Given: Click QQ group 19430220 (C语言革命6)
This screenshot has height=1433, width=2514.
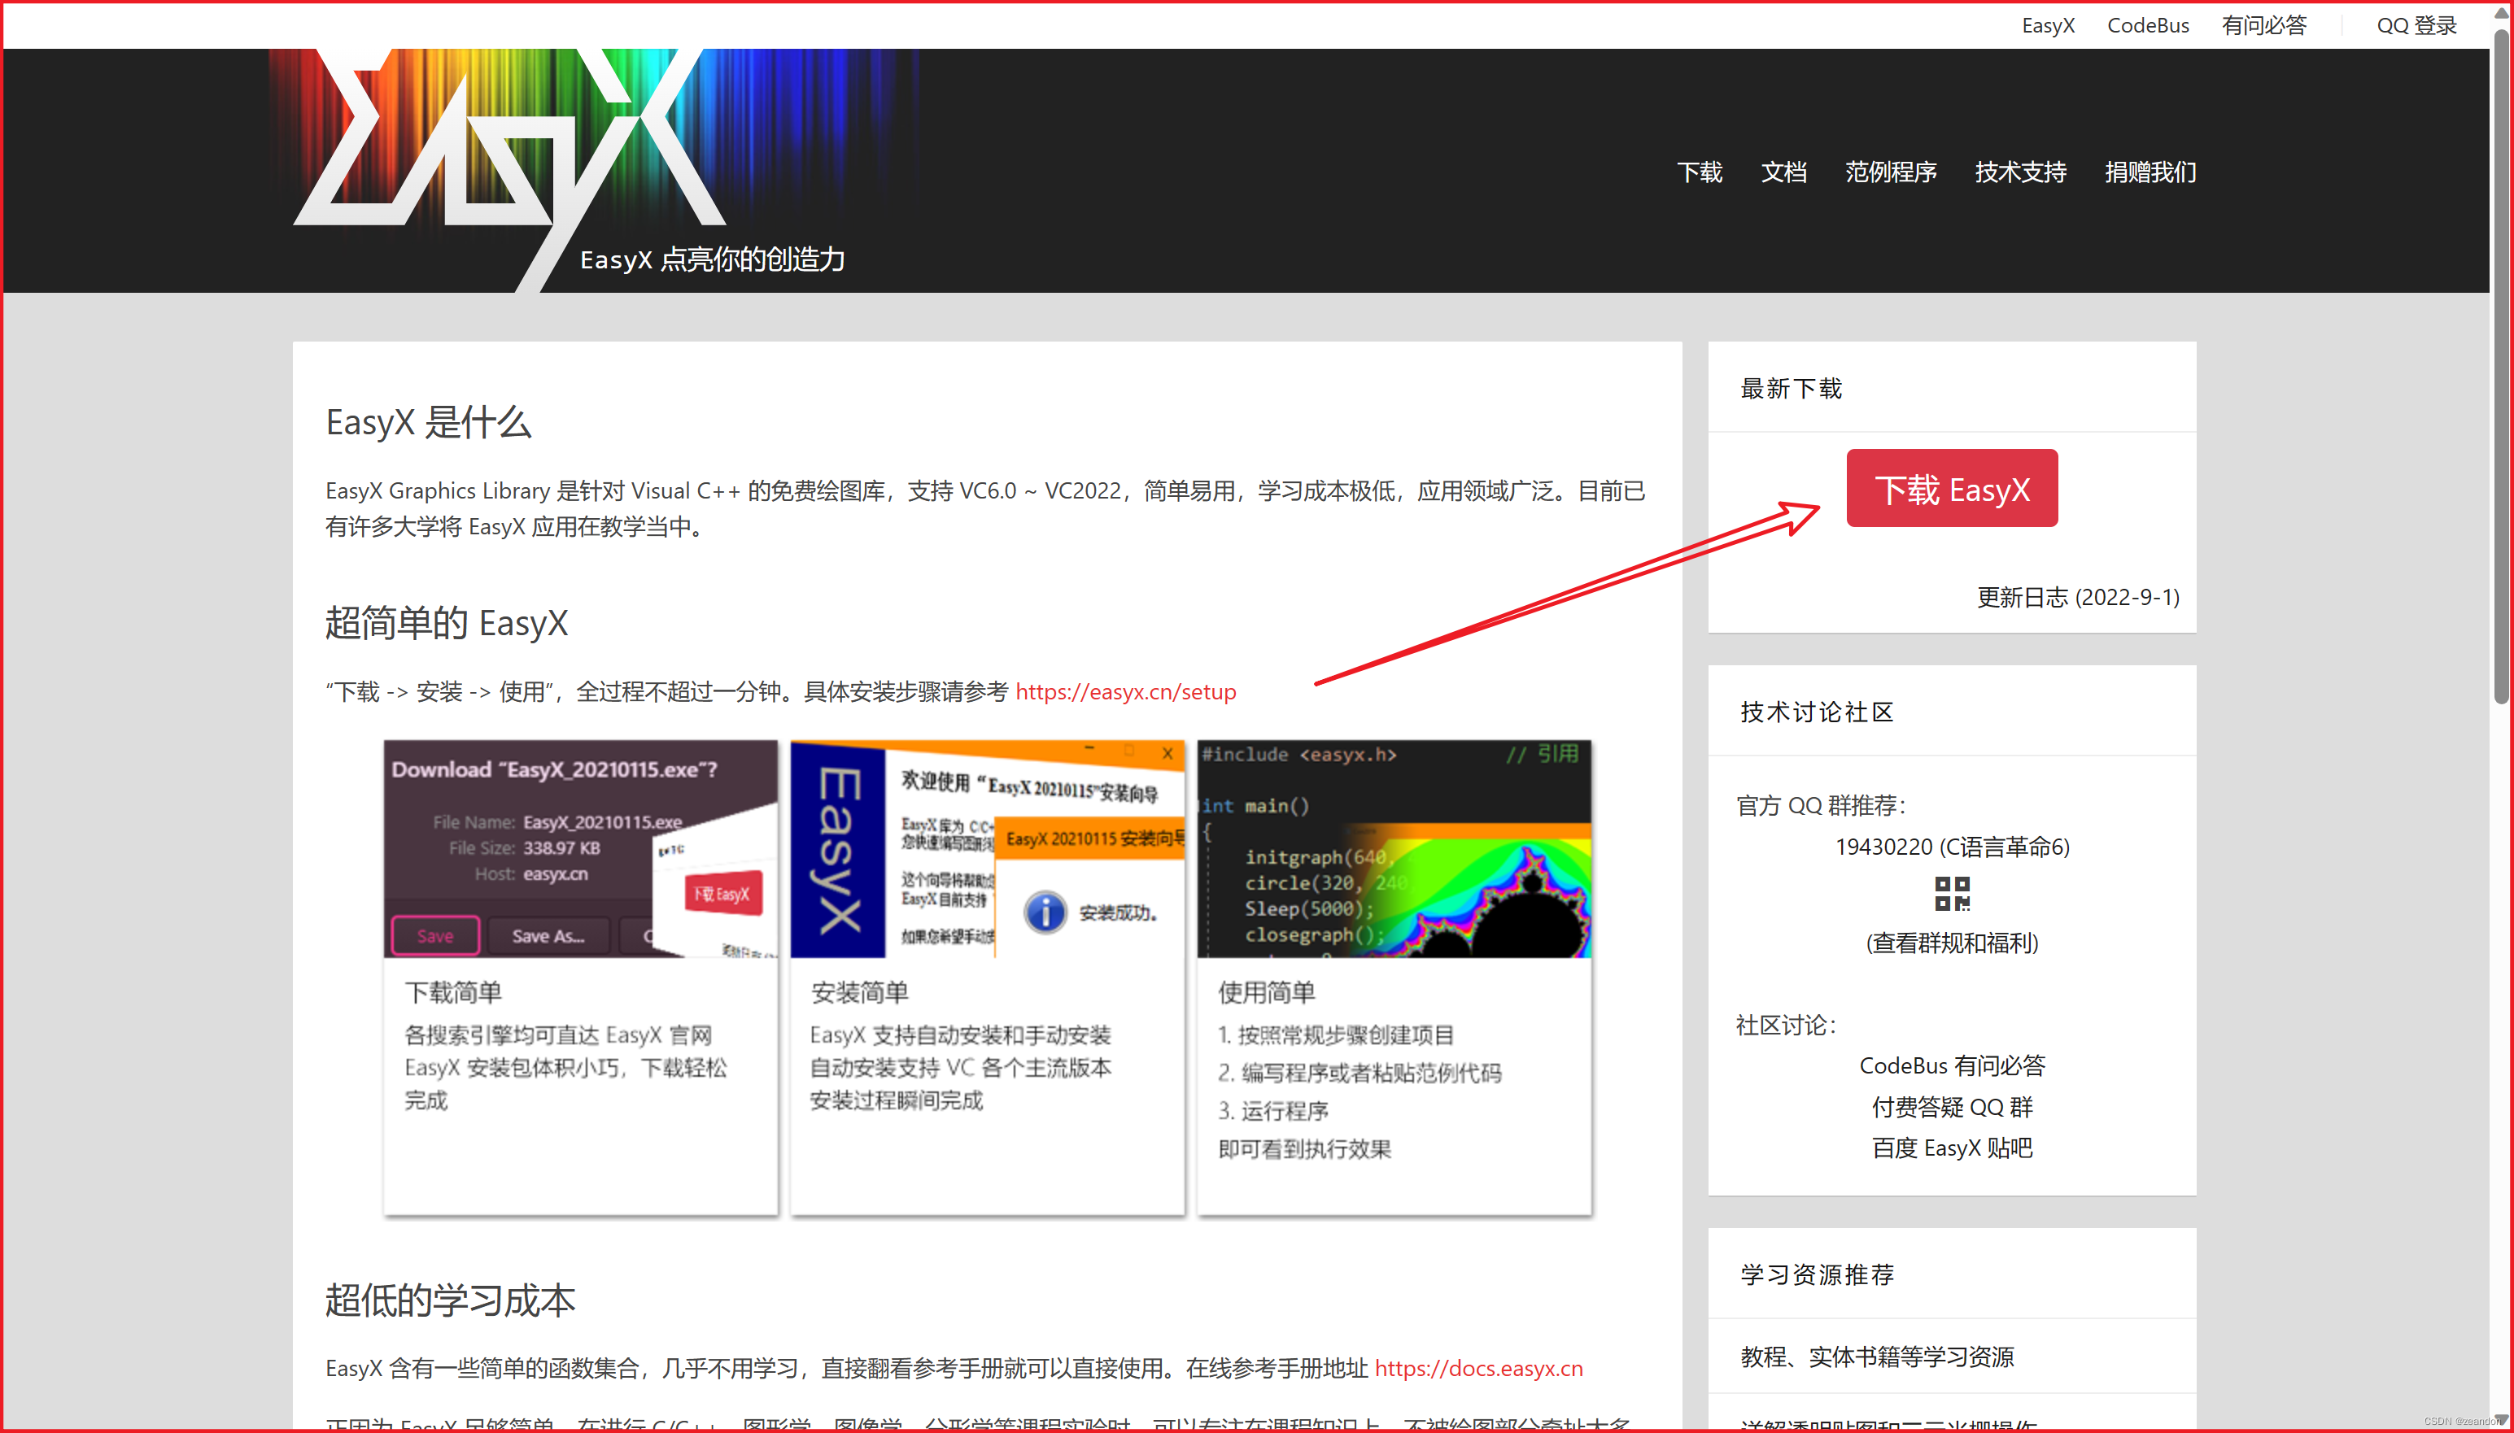Looking at the screenshot, I should [1952, 847].
